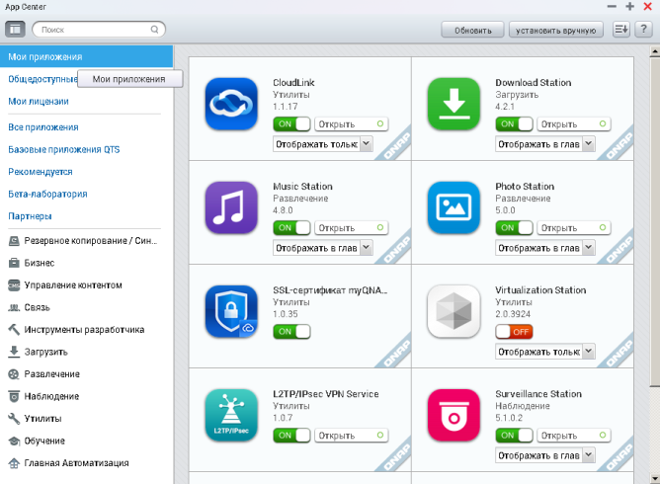
Task: Click the Photo Station app icon
Action: (454, 207)
